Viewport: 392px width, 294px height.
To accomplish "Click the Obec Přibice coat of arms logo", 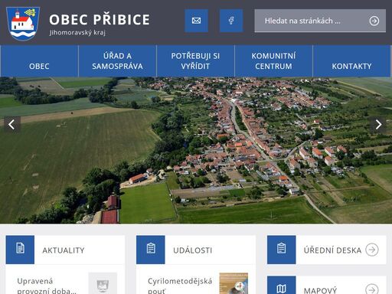I will tap(23, 24).
